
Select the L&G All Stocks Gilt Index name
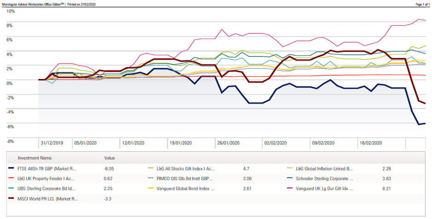pos(185,168)
